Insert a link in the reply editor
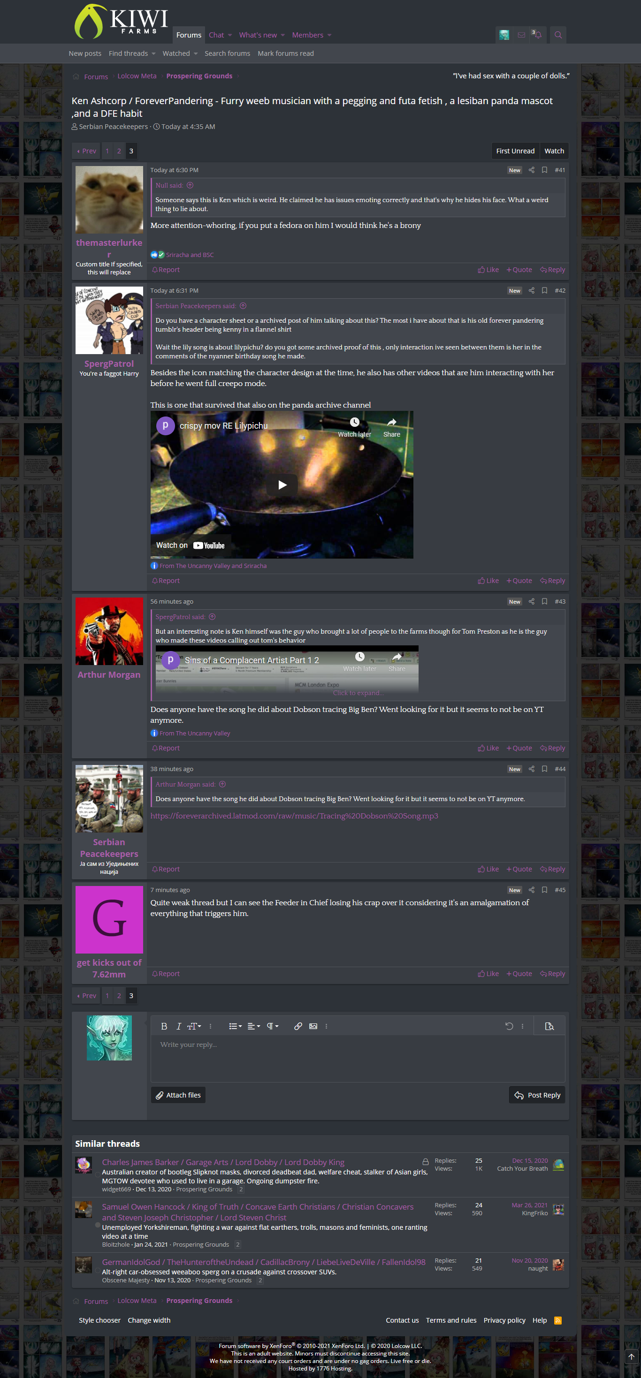This screenshot has width=641, height=1378. click(298, 1026)
